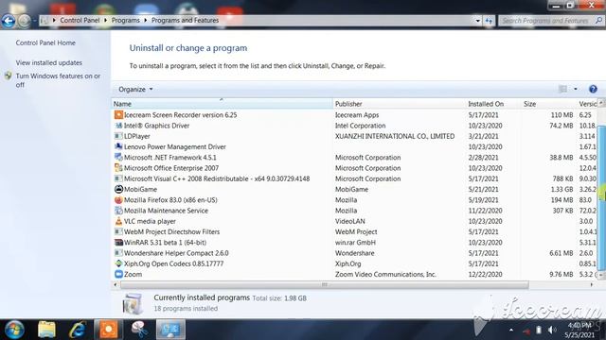Image resolution: width=606 pixels, height=340 pixels.
Task: Open Turn Windows features on or off
Action: [x=58, y=80]
